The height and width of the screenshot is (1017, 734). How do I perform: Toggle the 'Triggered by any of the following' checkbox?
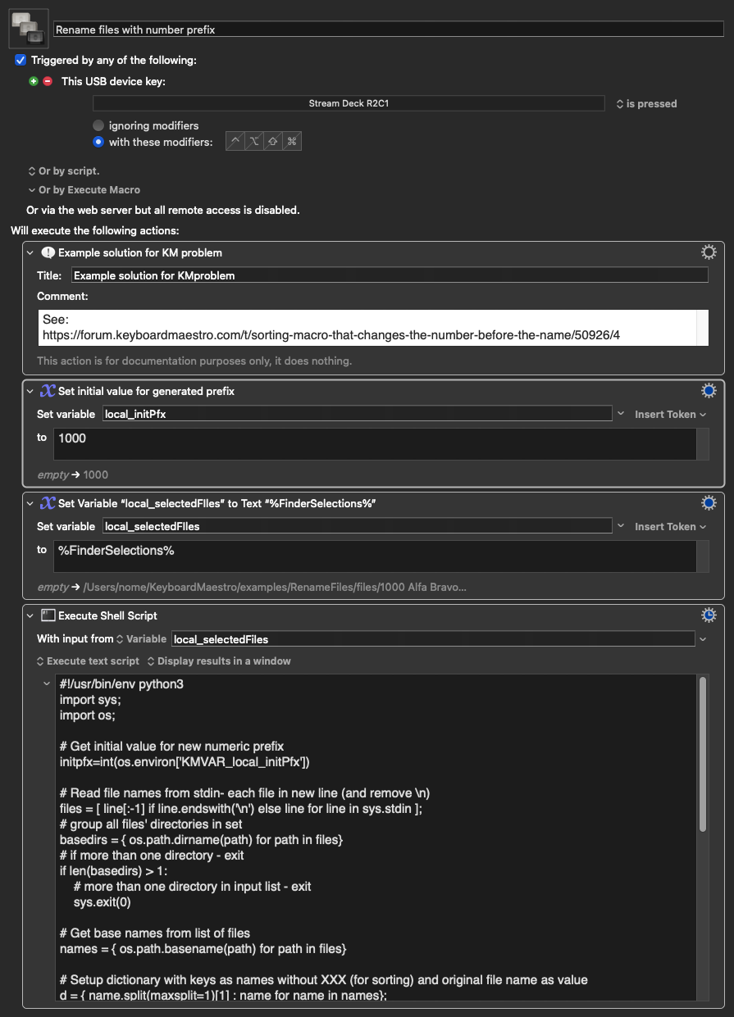21,61
